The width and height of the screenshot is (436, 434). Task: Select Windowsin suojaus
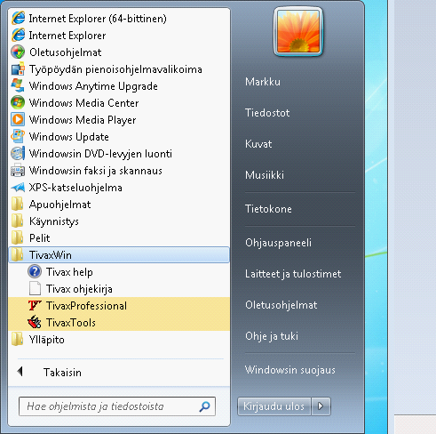[x=290, y=370]
